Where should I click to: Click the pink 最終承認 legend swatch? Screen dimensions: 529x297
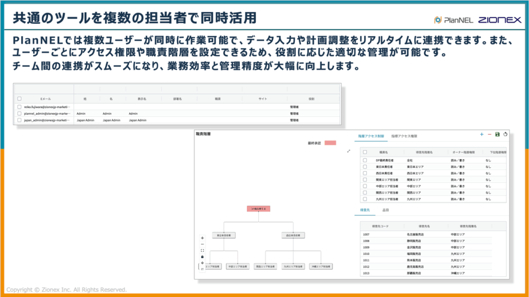click(330, 143)
